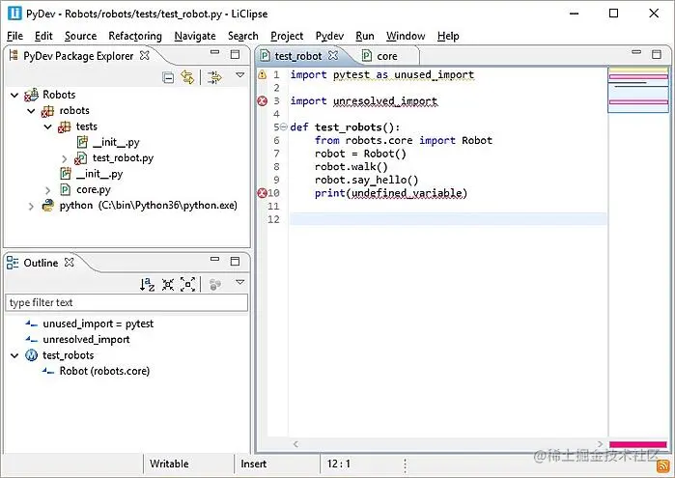Click the Writable status bar entry
The height and width of the screenshot is (478, 675).
click(169, 464)
